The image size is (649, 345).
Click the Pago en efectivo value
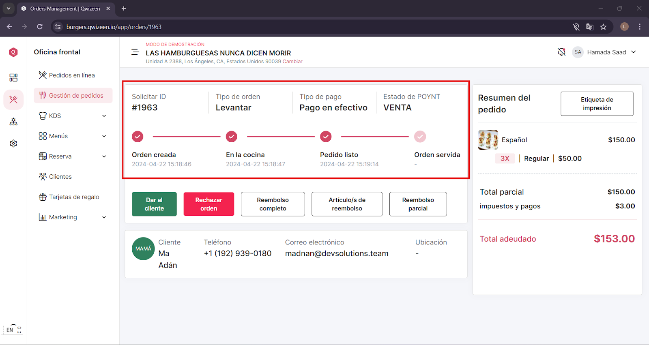[333, 107]
